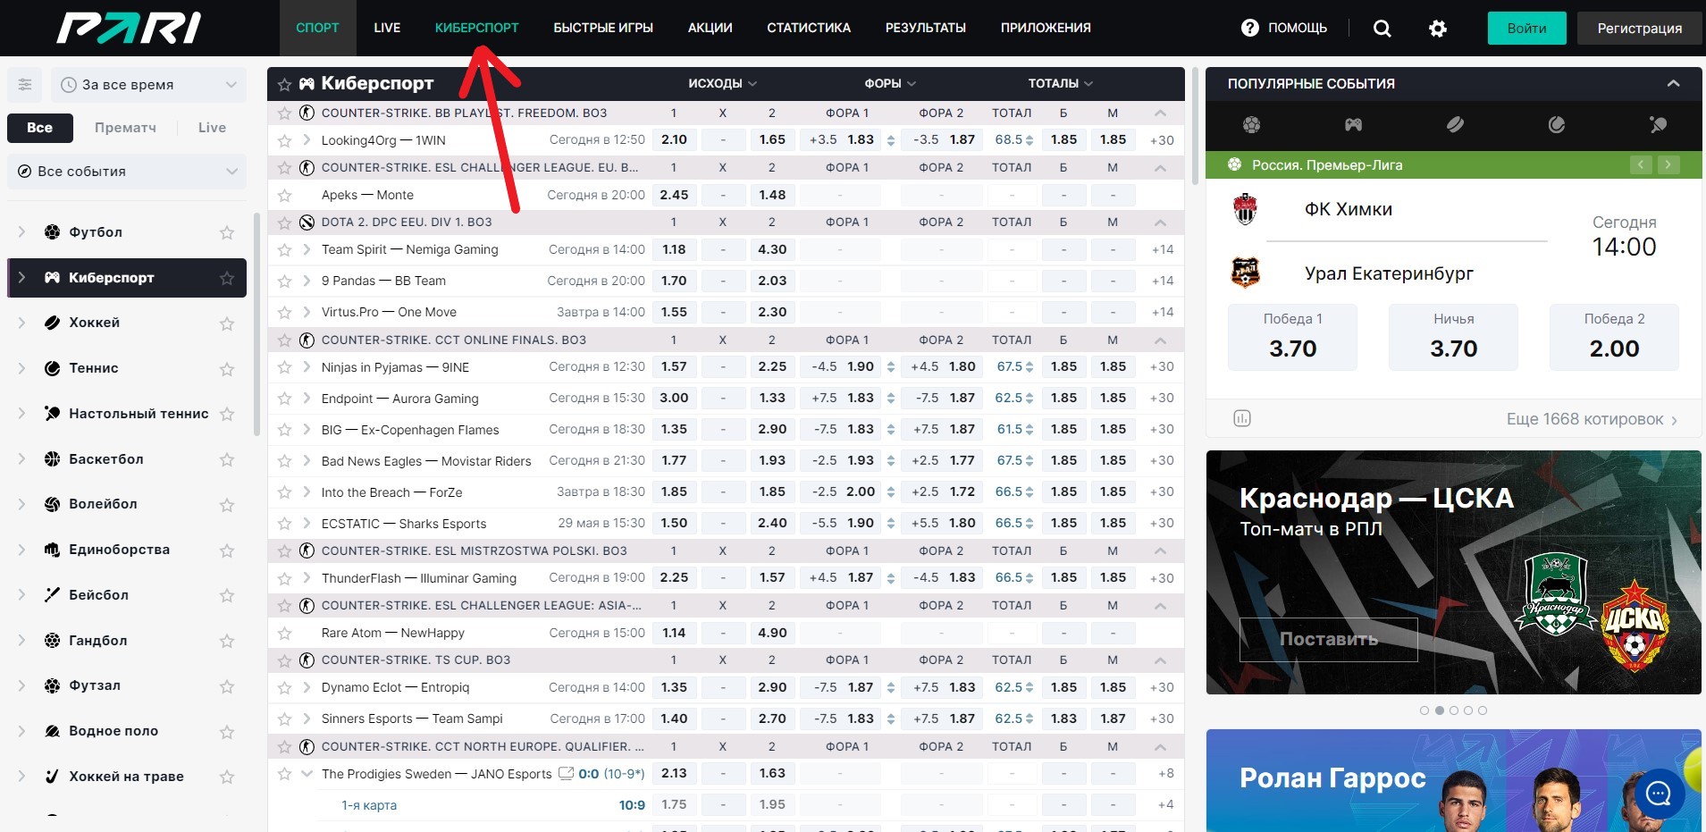The height and width of the screenshot is (832, 1706).
Task: Favorite Баскетбол in sidebar
Action: pos(227,459)
